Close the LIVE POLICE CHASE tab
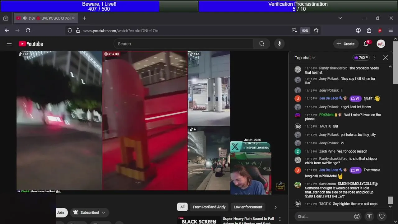398x224 pixels. pyautogui.click(x=73, y=18)
